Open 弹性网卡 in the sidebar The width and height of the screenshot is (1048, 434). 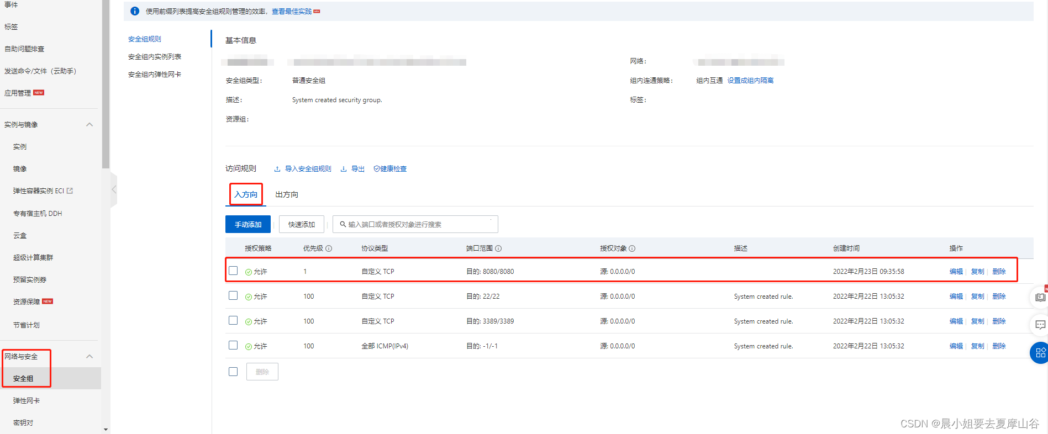27,401
